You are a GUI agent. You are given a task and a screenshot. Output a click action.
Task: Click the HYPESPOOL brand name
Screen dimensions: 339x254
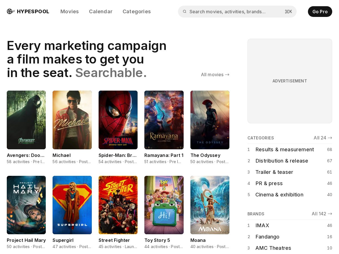pyautogui.click(x=33, y=12)
